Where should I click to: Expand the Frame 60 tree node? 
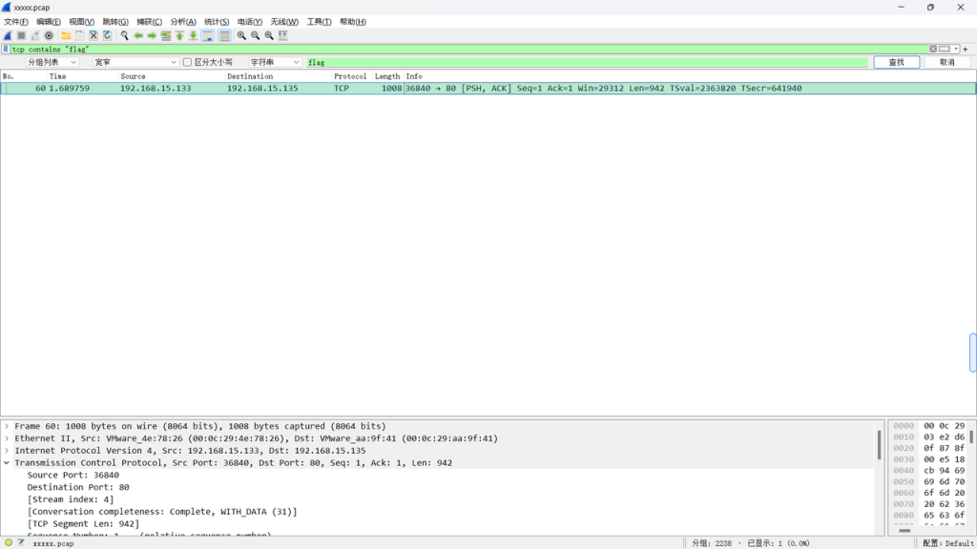(7, 426)
